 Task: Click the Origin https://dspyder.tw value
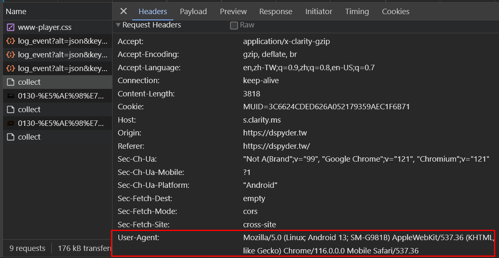tap(275, 133)
